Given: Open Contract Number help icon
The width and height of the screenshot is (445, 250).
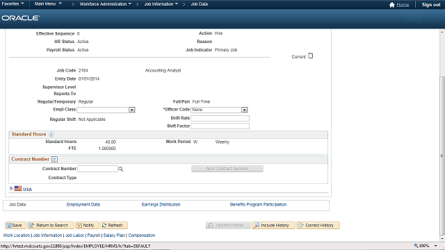Looking at the screenshot, I should coord(54,159).
